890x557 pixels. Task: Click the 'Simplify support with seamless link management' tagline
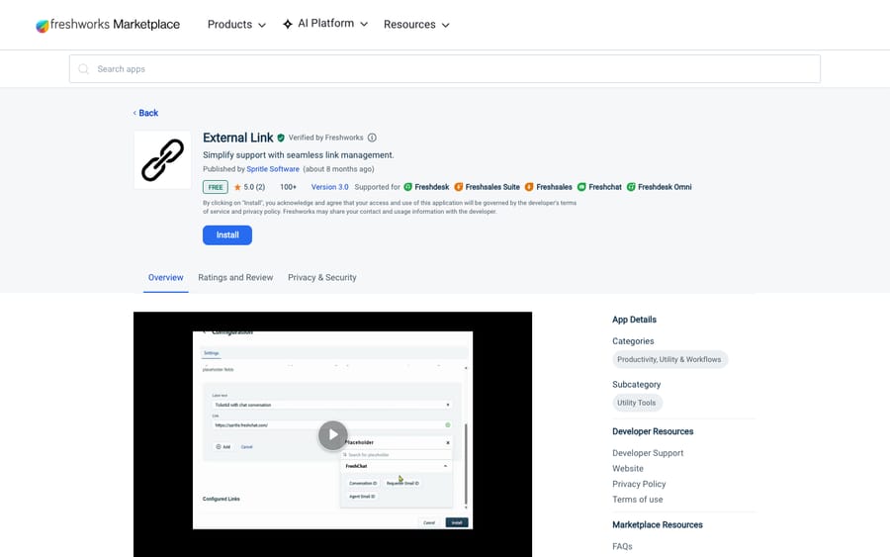click(298, 155)
